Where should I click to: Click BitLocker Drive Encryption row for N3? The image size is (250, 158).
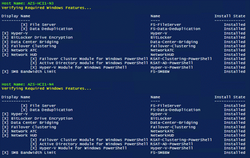pyautogui.click(x=123, y=38)
